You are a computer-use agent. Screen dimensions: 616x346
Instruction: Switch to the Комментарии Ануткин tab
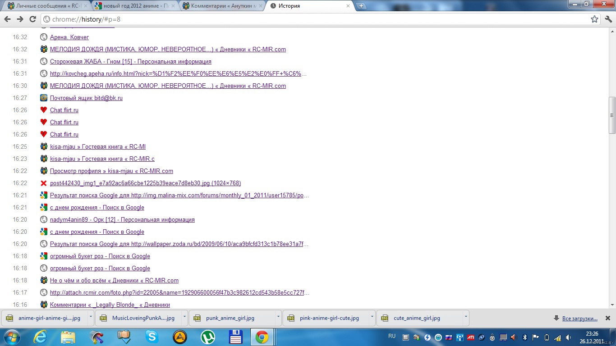coord(222,6)
